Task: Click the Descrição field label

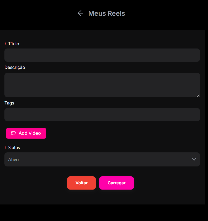Action: [x=15, y=67]
